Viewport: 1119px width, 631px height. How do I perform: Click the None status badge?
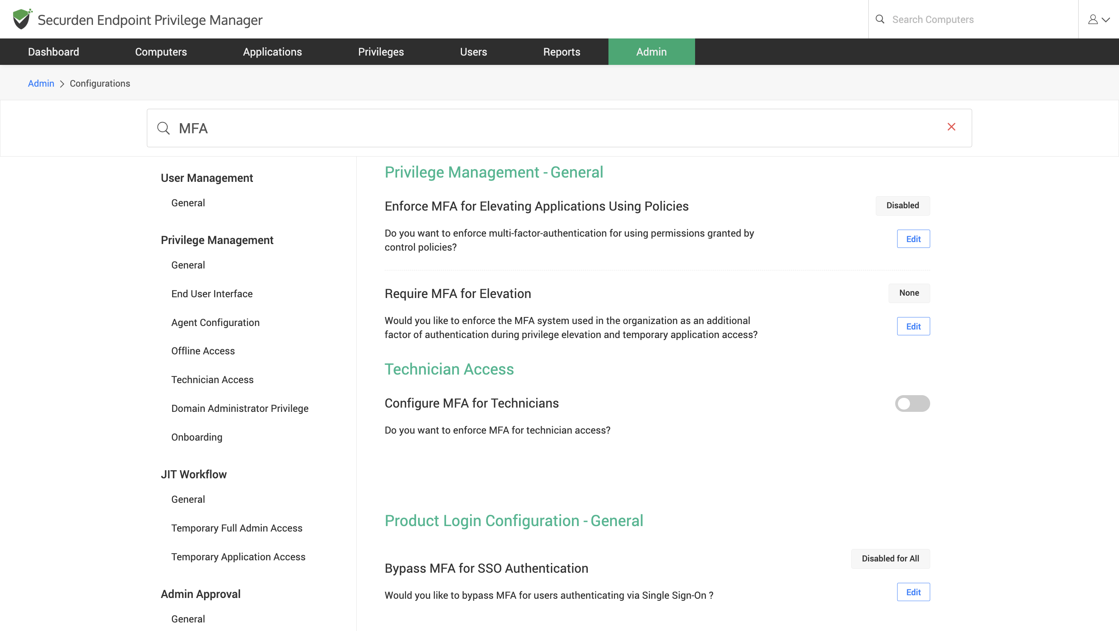(909, 293)
